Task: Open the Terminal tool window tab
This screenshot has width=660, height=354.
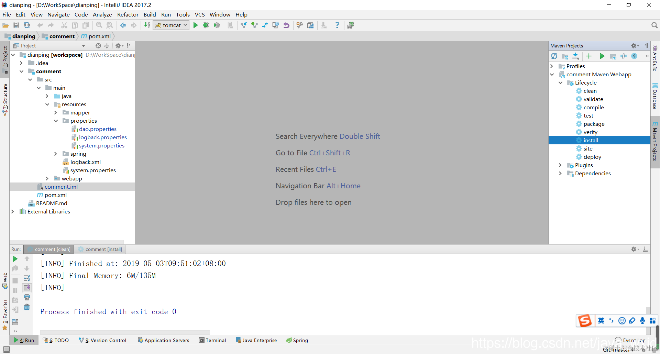Action: pyautogui.click(x=212, y=340)
